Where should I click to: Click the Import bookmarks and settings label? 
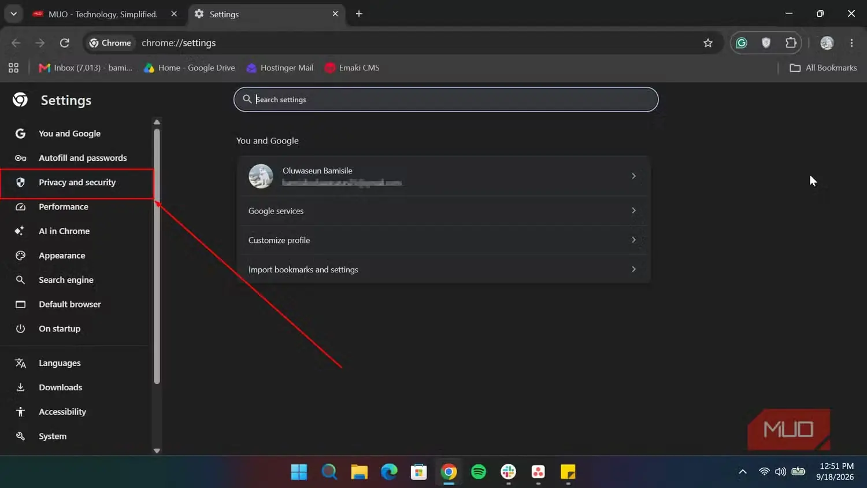coord(303,269)
